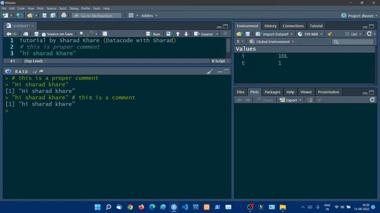Open an existing file via folder icon
Image resolution: width=380 pixels, height=213 pixels.
tap(30, 15)
